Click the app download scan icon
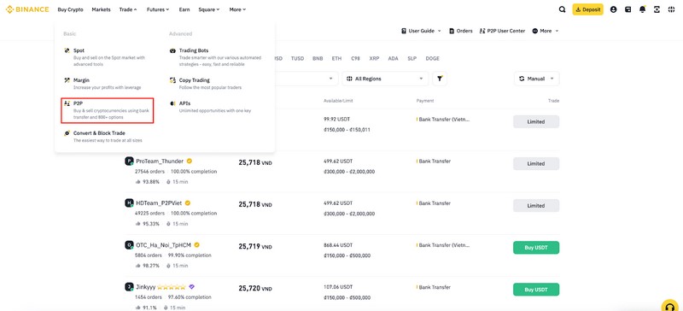The image size is (683, 311). click(x=657, y=9)
